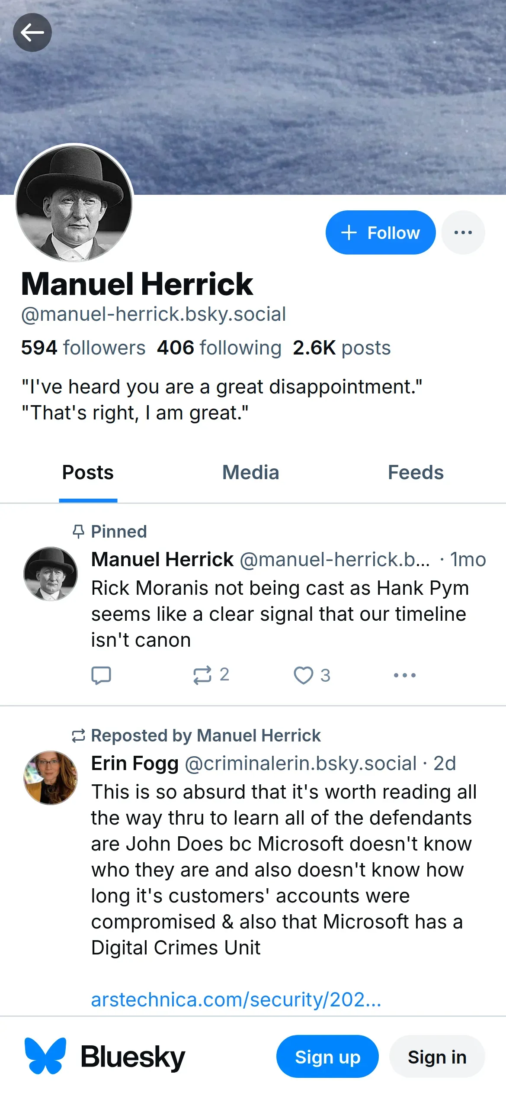Switch to the Feeds tab
Viewport: 506px width, 1096px height.
[415, 473]
